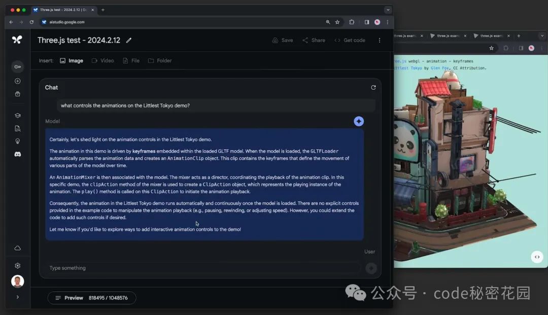Open the library icon in sidebar
Screen dimensions: 548x315
(17, 94)
